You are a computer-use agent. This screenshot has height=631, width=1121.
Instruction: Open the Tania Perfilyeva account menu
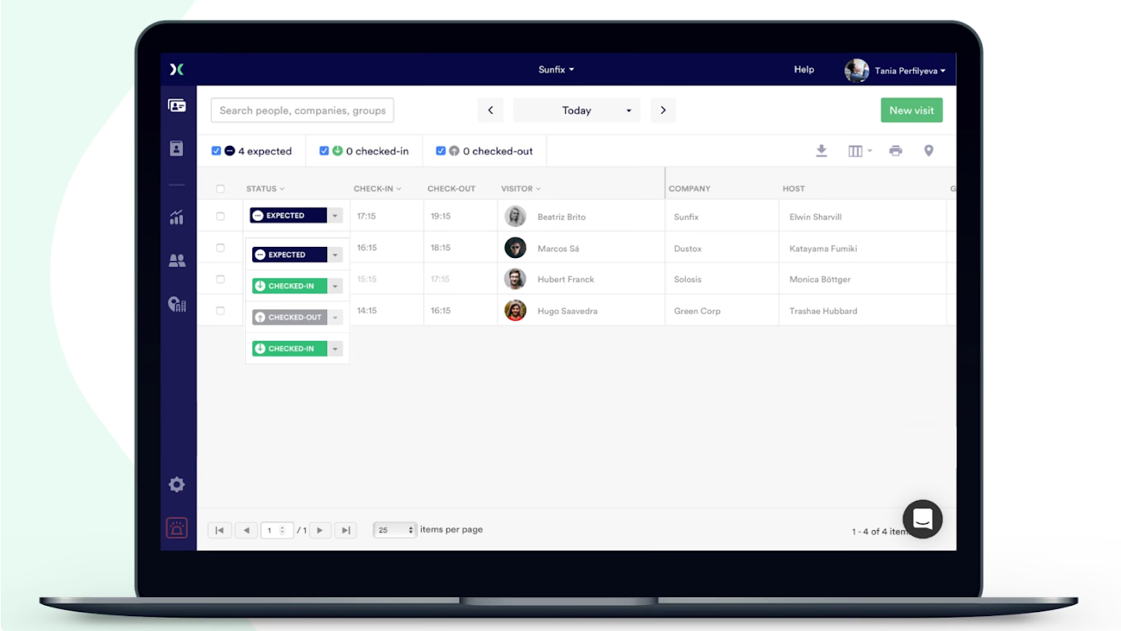(x=910, y=71)
